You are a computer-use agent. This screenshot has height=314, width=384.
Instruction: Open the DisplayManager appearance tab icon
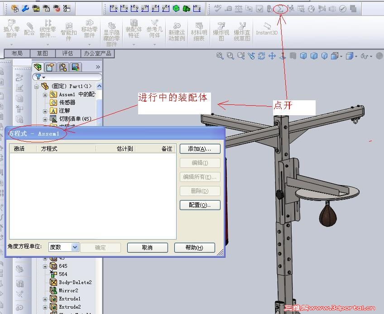76,67
